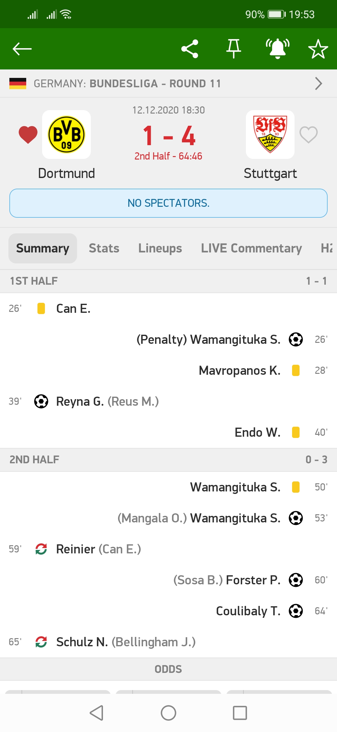Open the Lineups tab
The width and height of the screenshot is (337, 732).
(160, 248)
